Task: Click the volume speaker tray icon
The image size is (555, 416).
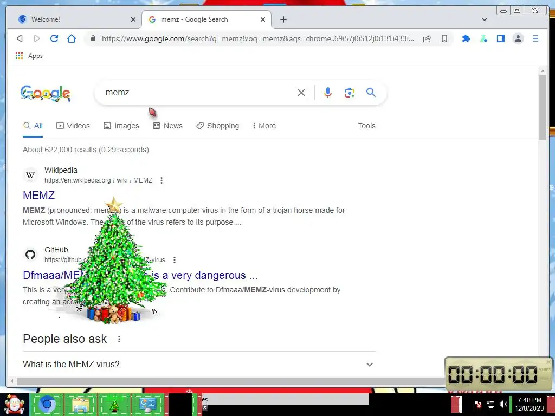Action: (x=503, y=404)
